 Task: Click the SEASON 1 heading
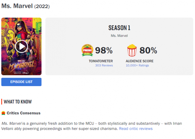(119, 28)
